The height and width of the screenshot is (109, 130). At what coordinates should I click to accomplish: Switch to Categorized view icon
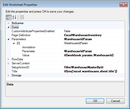tap(9, 17)
